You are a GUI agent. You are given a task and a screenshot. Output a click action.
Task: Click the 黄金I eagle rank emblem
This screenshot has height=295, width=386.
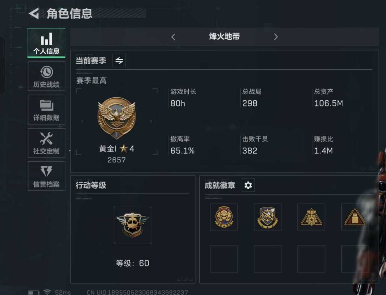[117, 118]
